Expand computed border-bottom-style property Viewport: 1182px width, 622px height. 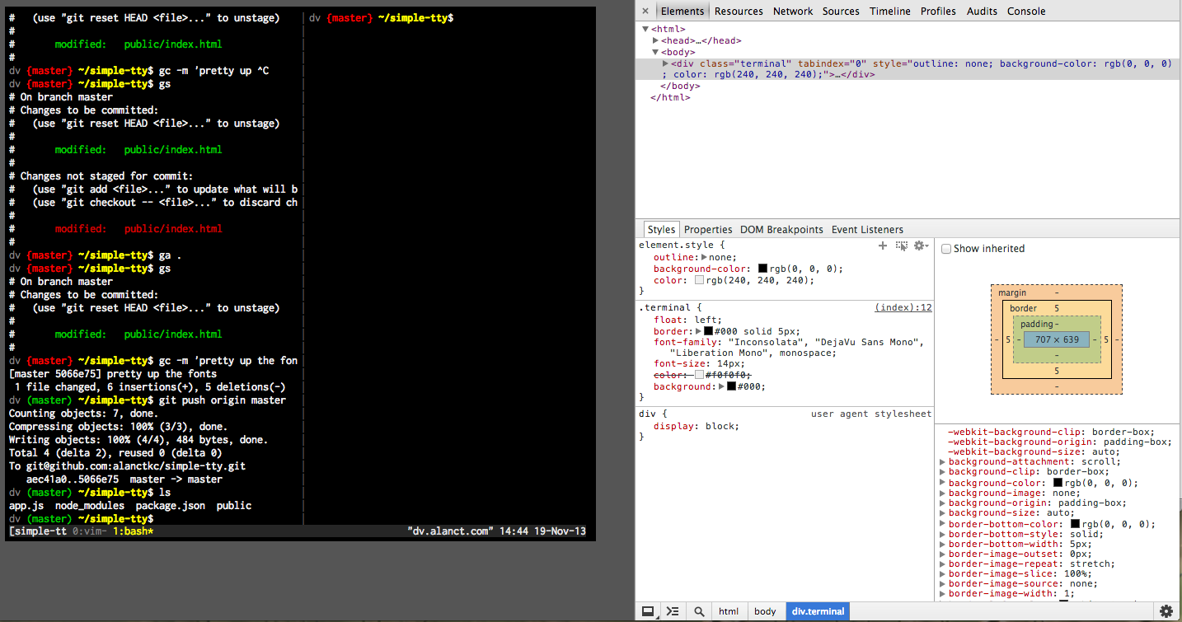coord(943,534)
